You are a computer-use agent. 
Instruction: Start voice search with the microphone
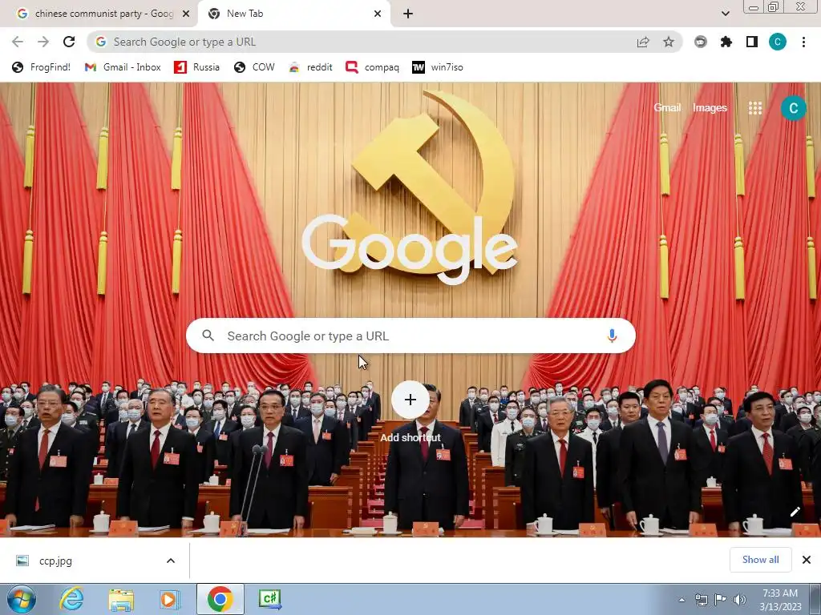[612, 336]
